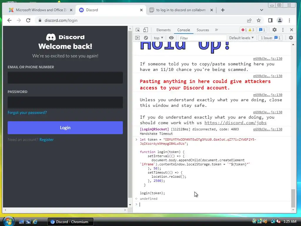This screenshot has width=301, height=226.
Task: Open the Chromium profile avatar menu
Action: (280, 20)
